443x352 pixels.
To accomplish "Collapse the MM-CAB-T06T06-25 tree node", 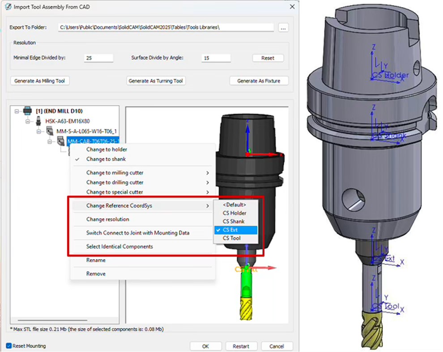I will point(50,141).
